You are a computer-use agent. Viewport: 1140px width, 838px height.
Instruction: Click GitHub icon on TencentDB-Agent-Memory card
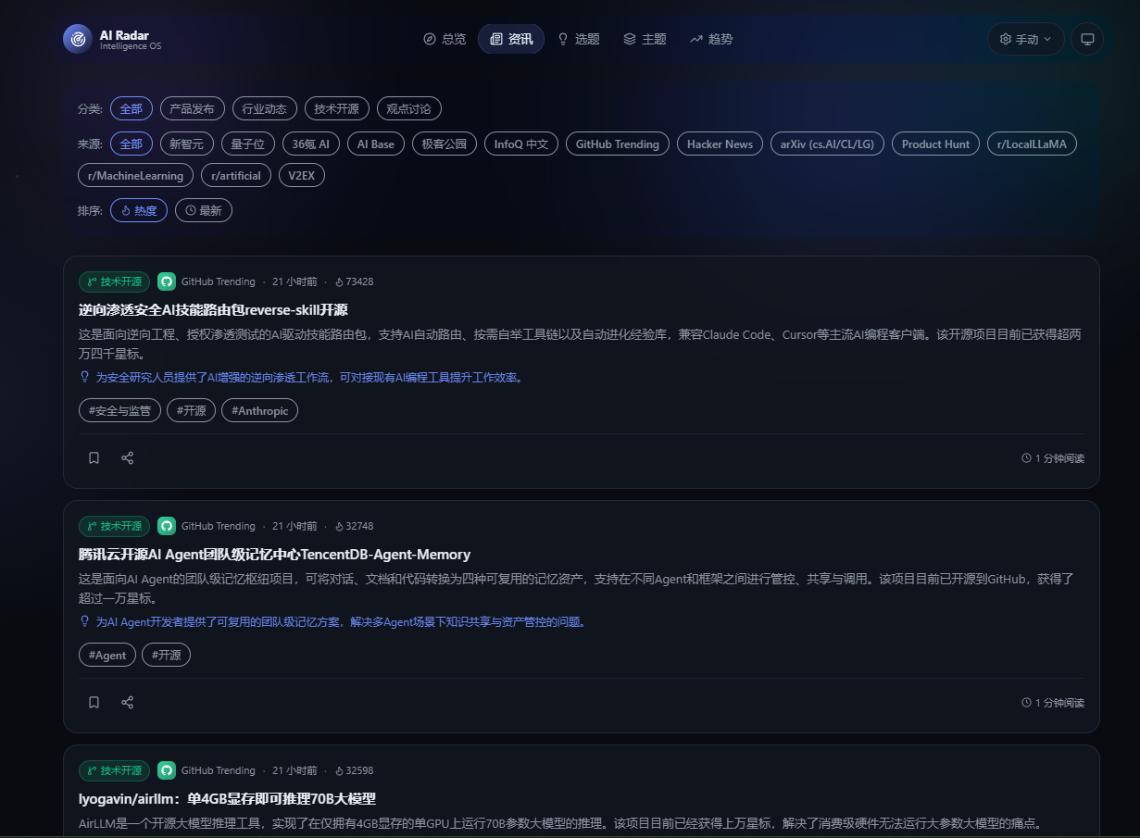167,526
